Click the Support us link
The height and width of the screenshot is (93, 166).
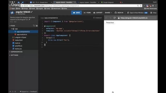click(24, 91)
